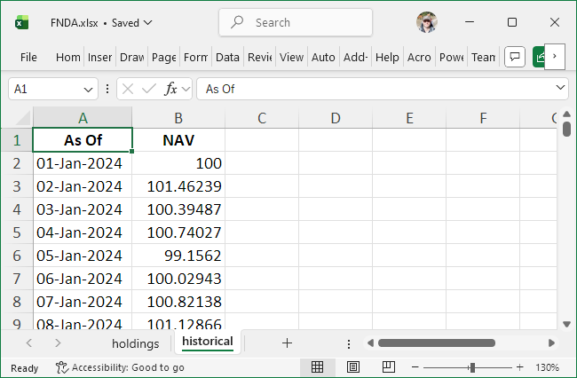Open the Home ribbon tab
The image size is (577, 378).
coord(68,58)
